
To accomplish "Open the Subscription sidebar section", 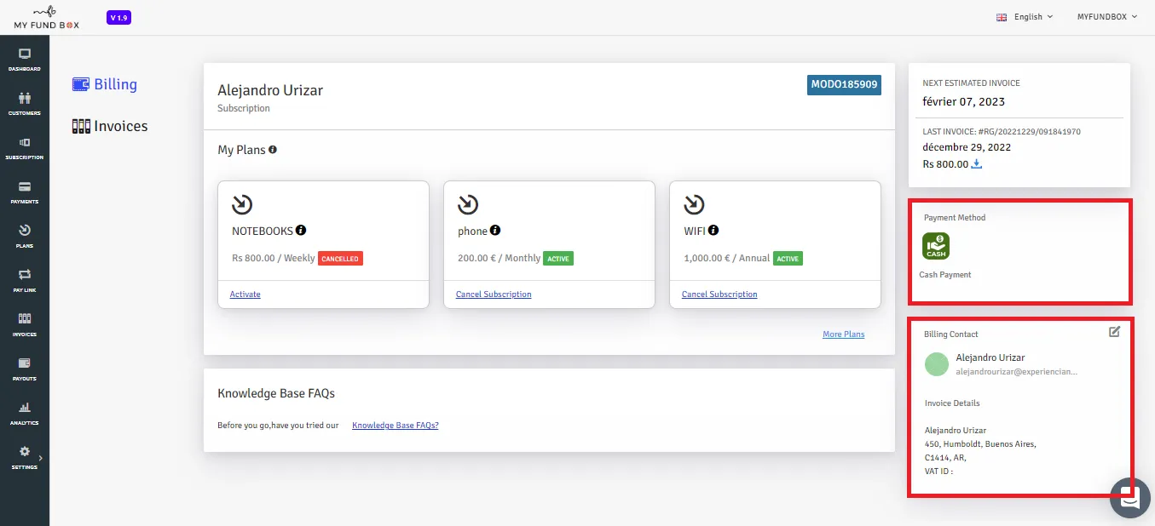I will coord(24,147).
